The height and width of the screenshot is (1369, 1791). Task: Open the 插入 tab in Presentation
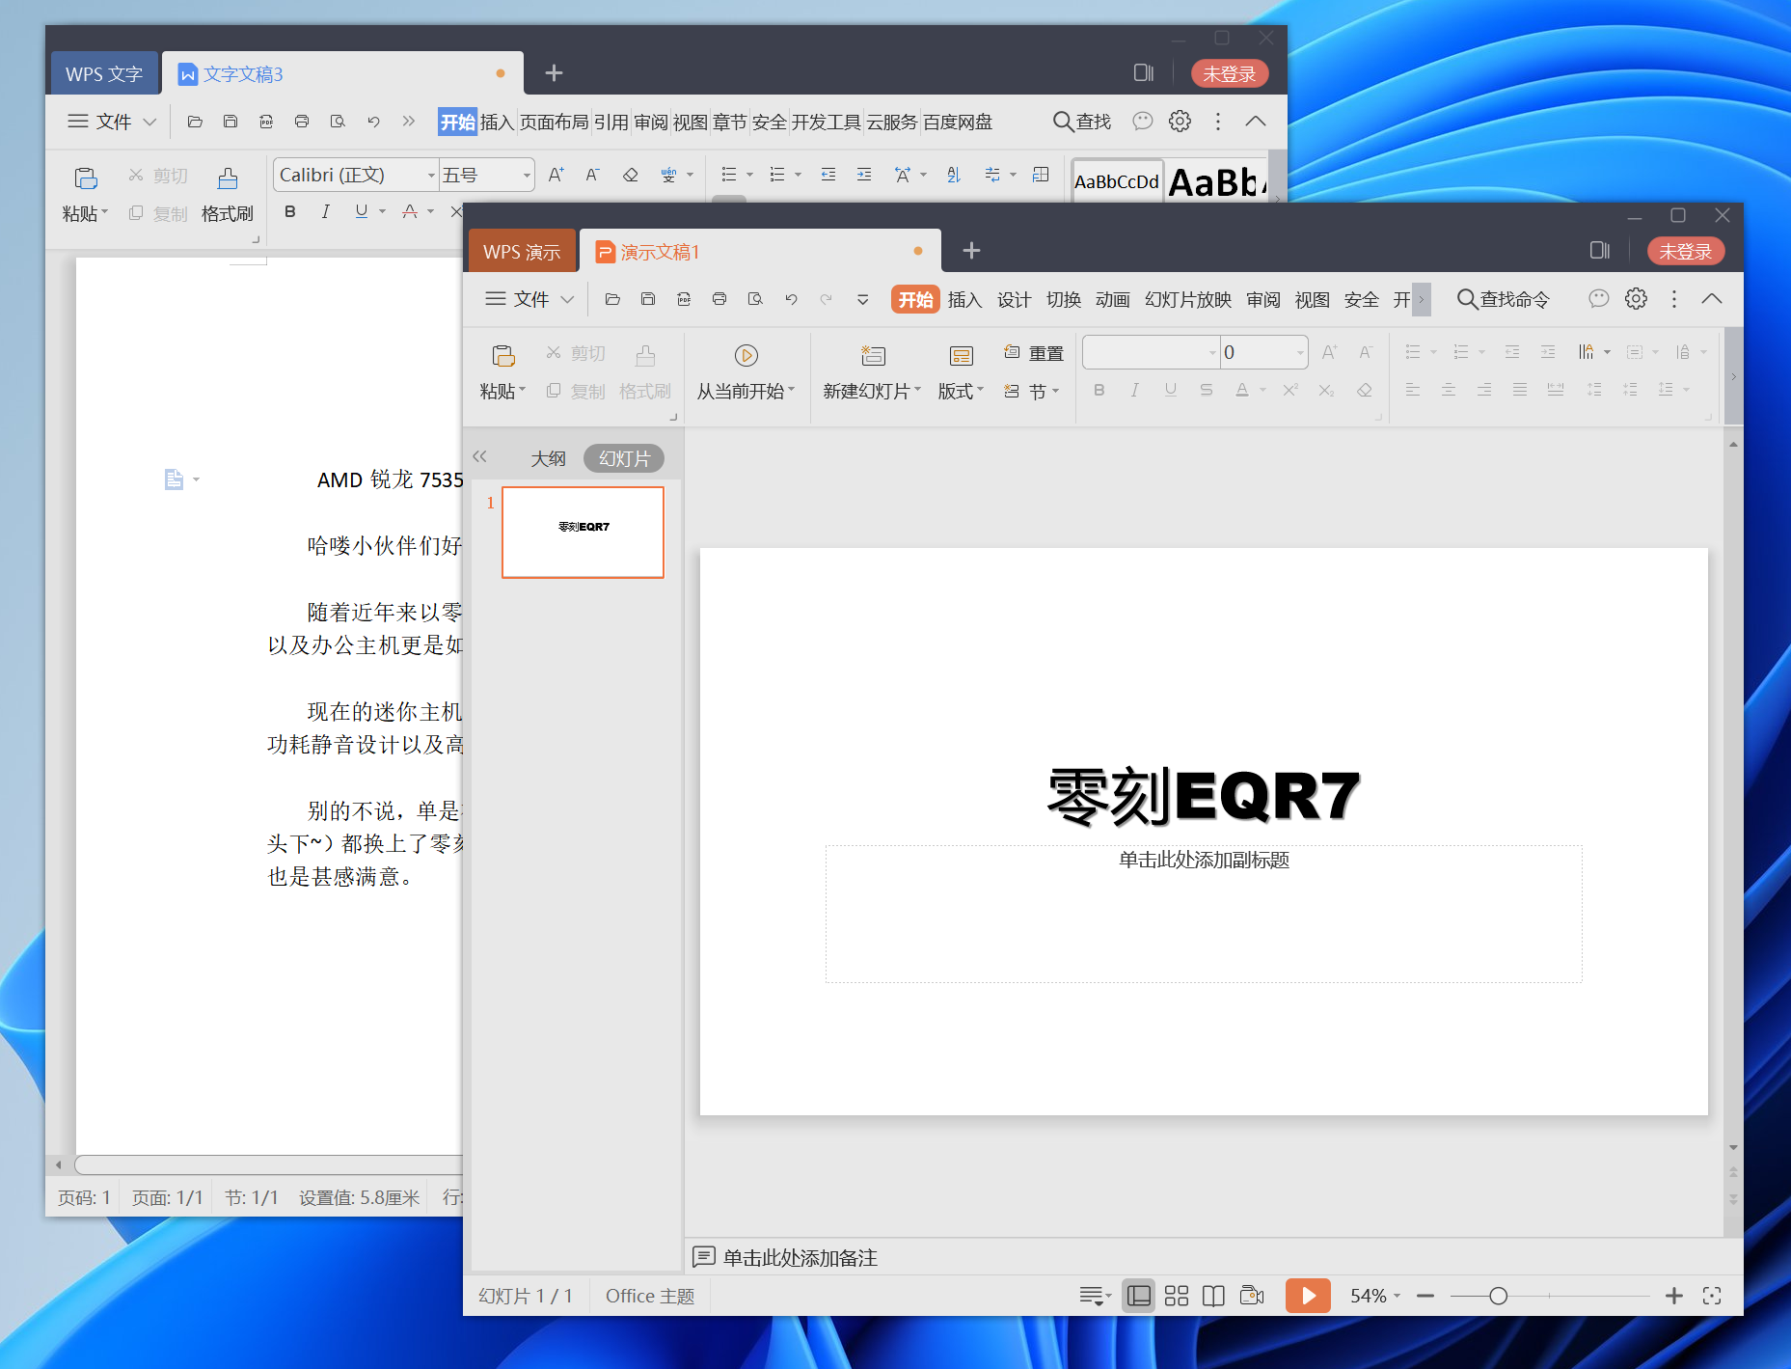pos(964,300)
